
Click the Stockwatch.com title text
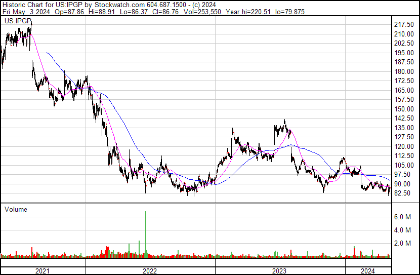point(119,5)
